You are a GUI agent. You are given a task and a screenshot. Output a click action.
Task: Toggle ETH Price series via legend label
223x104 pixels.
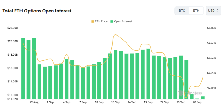click(101, 21)
